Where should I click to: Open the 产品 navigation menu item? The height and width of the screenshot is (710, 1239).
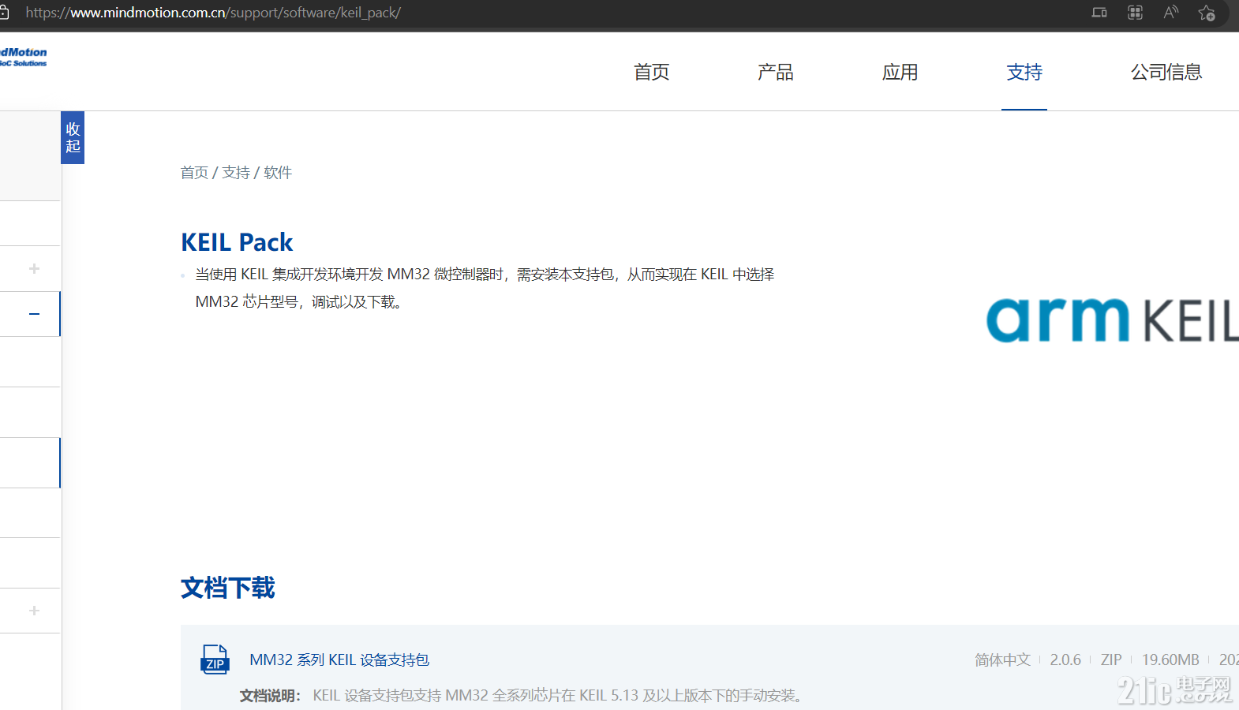[775, 72]
